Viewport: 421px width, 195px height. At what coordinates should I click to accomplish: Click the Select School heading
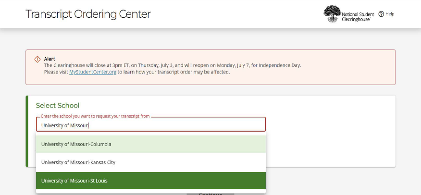[58, 106]
